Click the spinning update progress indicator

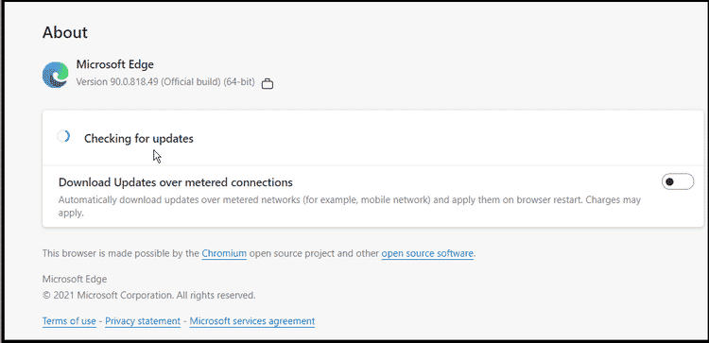(63, 136)
